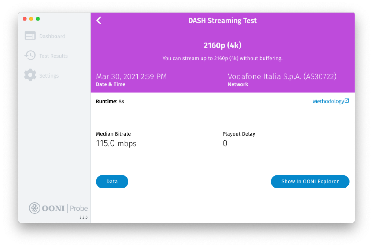The width and height of the screenshot is (373, 247).
Task: Close the window with the red button
Action: pyautogui.click(x=25, y=19)
